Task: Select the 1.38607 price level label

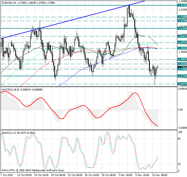Action: [182, 59]
